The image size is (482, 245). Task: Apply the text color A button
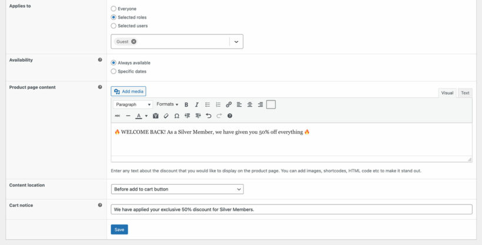pyautogui.click(x=139, y=115)
